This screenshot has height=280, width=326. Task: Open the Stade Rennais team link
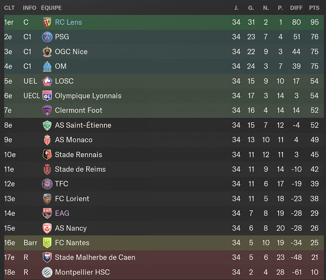click(78, 155)
